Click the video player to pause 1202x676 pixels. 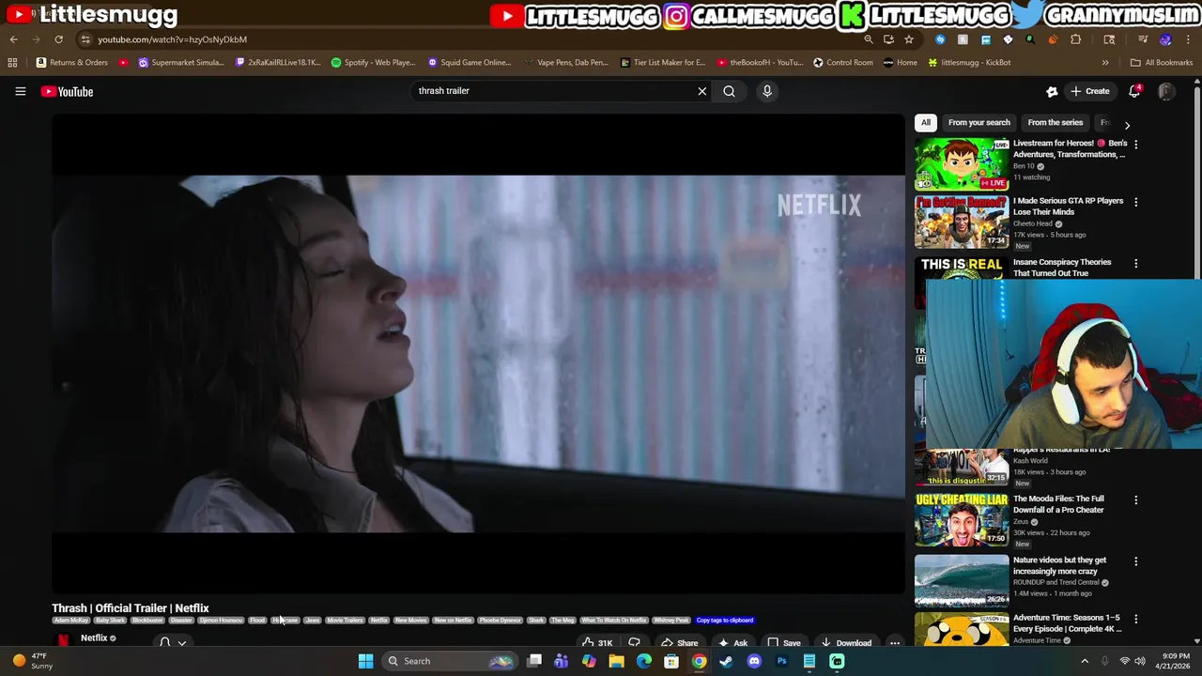[x=478, y=354]
